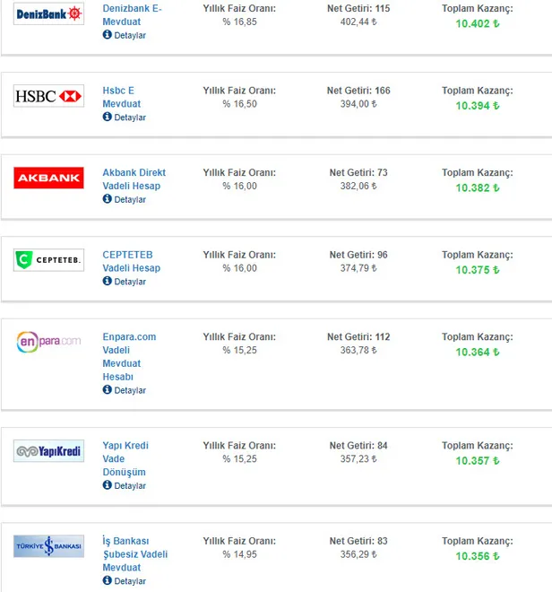Show Detaylar for Enpara.com account
The width and height of the screenshot is (552, 592).
tap(129, 391)
